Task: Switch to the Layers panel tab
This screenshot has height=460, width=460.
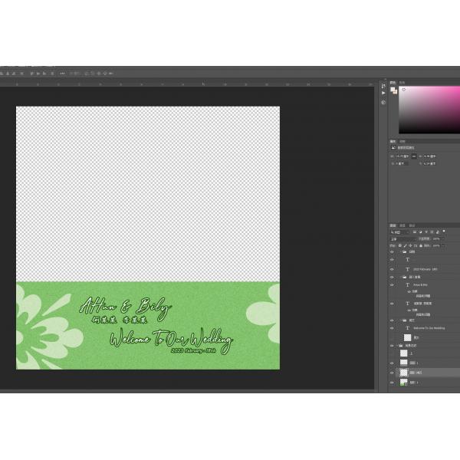Action: 393,225
